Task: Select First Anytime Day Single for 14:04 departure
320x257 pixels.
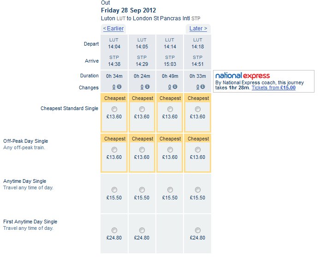Action: [x=114, y=230]
